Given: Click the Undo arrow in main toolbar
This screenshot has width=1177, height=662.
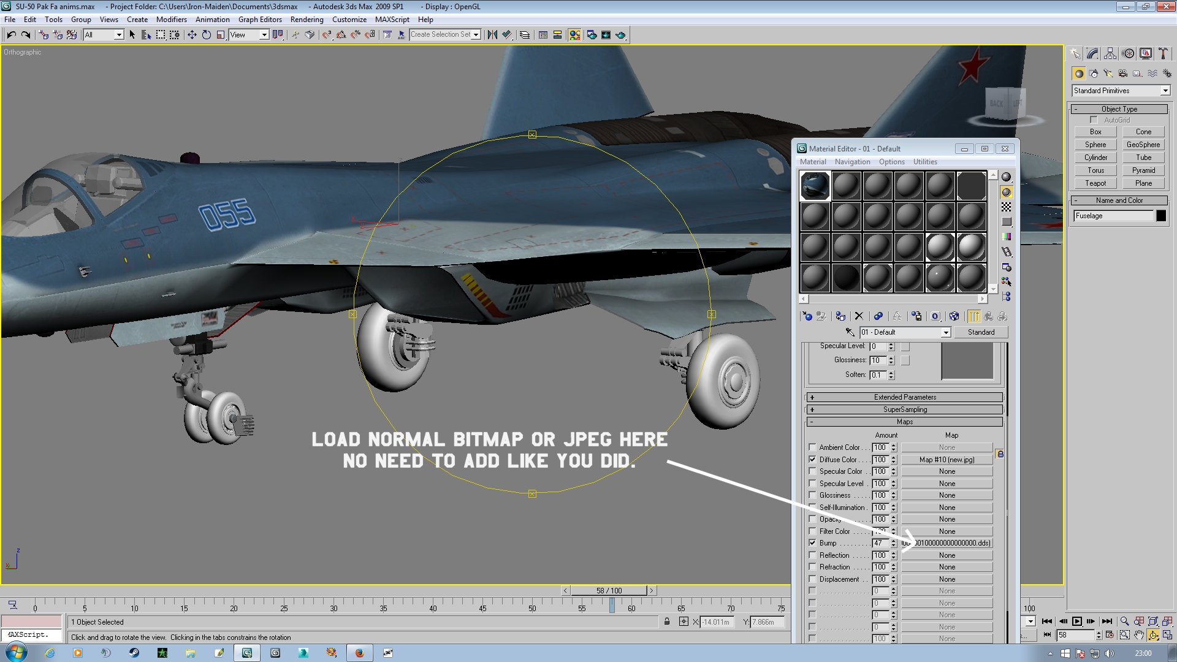Looking at the screenshot, I should [11, 35].
